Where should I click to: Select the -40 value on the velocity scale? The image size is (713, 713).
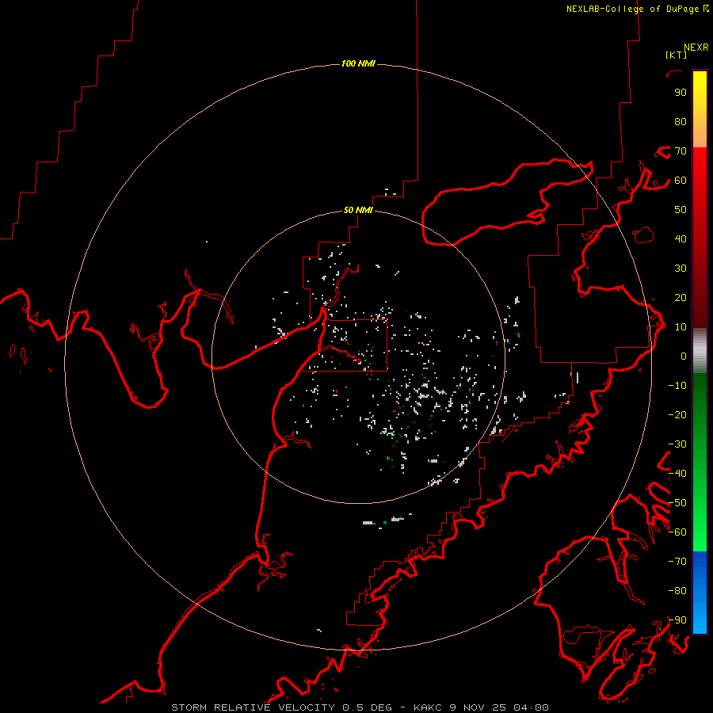coord(677,474)
